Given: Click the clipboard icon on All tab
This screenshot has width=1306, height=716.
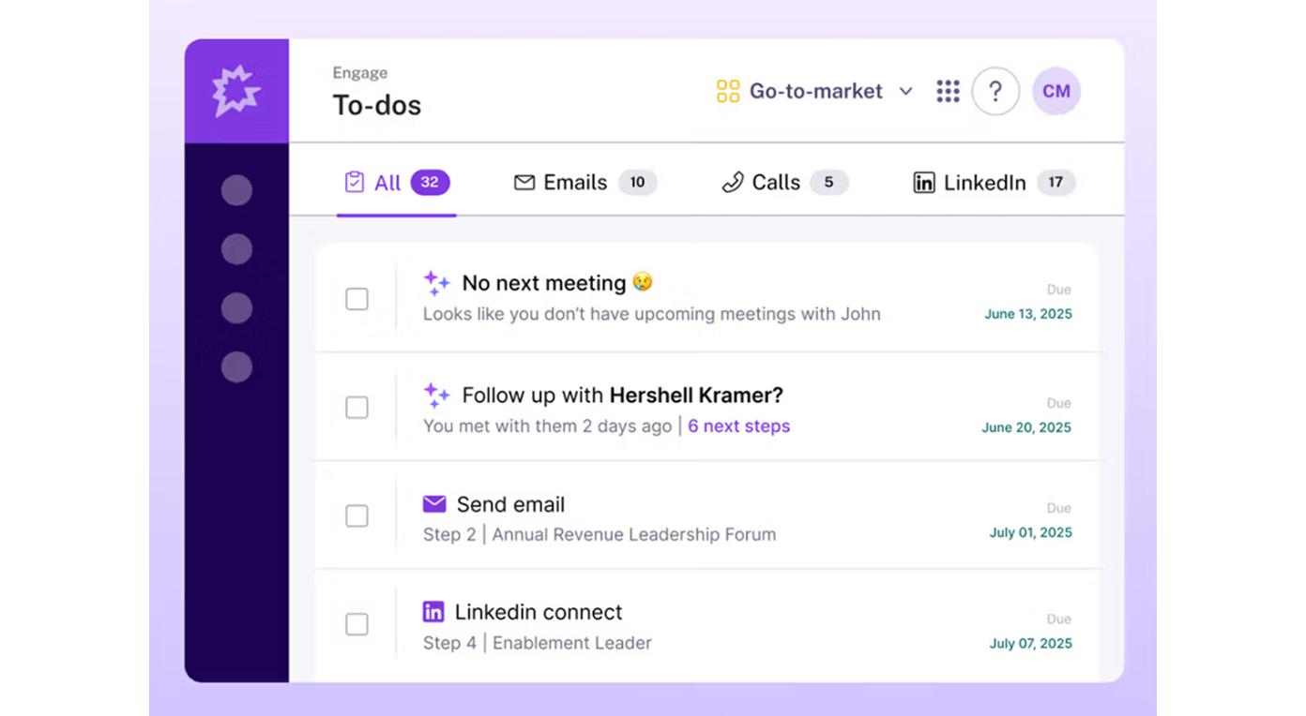Looking at the screenshot, I should click(x=355, y=182).
